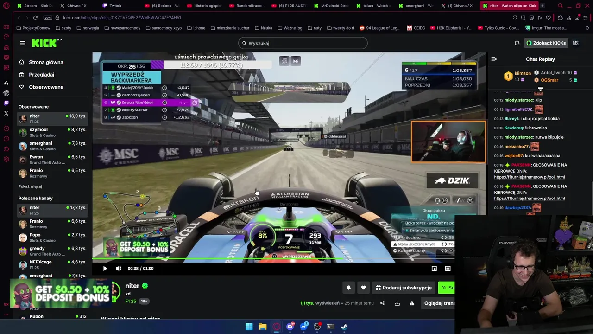Open szymool channel in sidebar
Image resolution: width=593 pixels, height=334 pixels.
(x=52, y=132)
